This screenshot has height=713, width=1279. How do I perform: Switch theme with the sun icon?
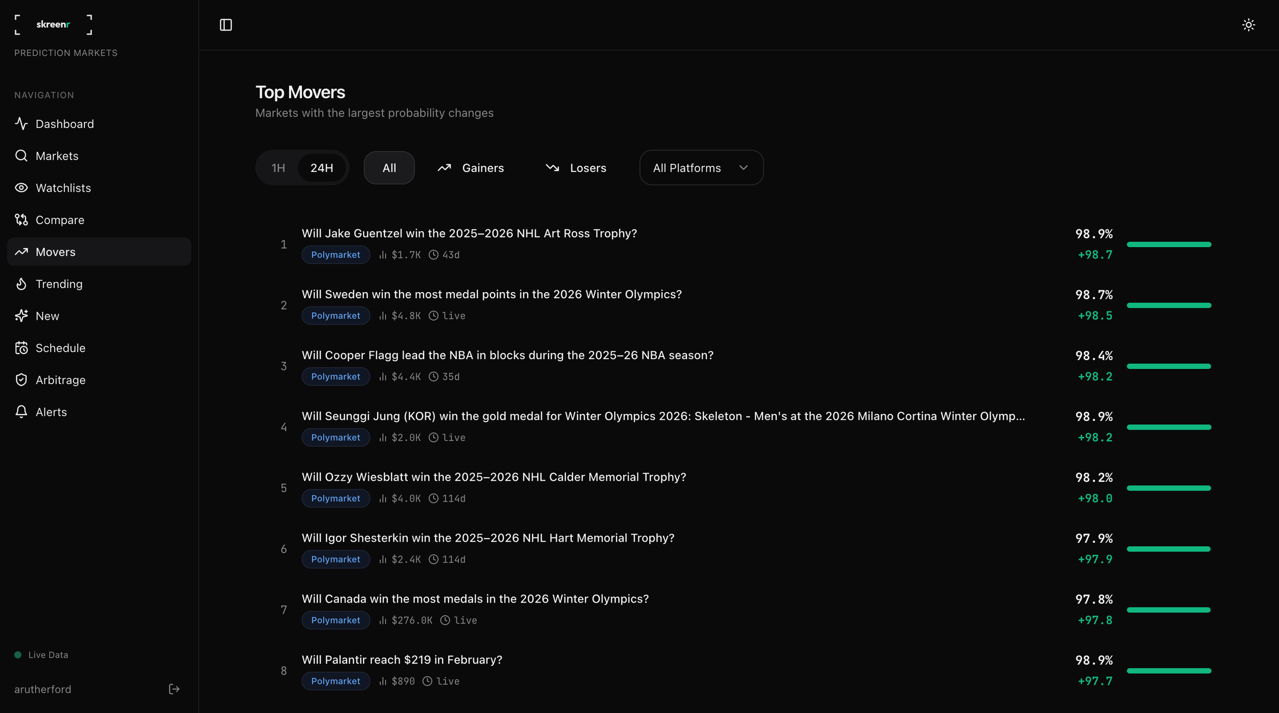coord(1248,25)
